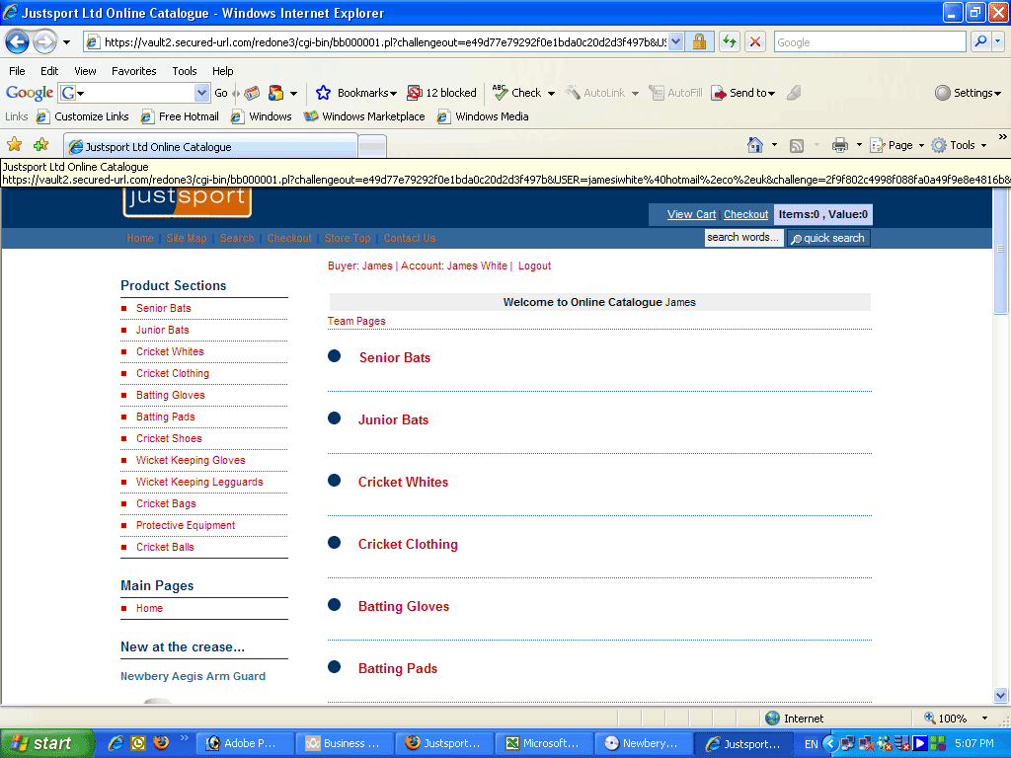This screenshot has width=1011, height=758.
Task: Click Bookmarks star in Google toolbar
Action: (x=323, y=93)
